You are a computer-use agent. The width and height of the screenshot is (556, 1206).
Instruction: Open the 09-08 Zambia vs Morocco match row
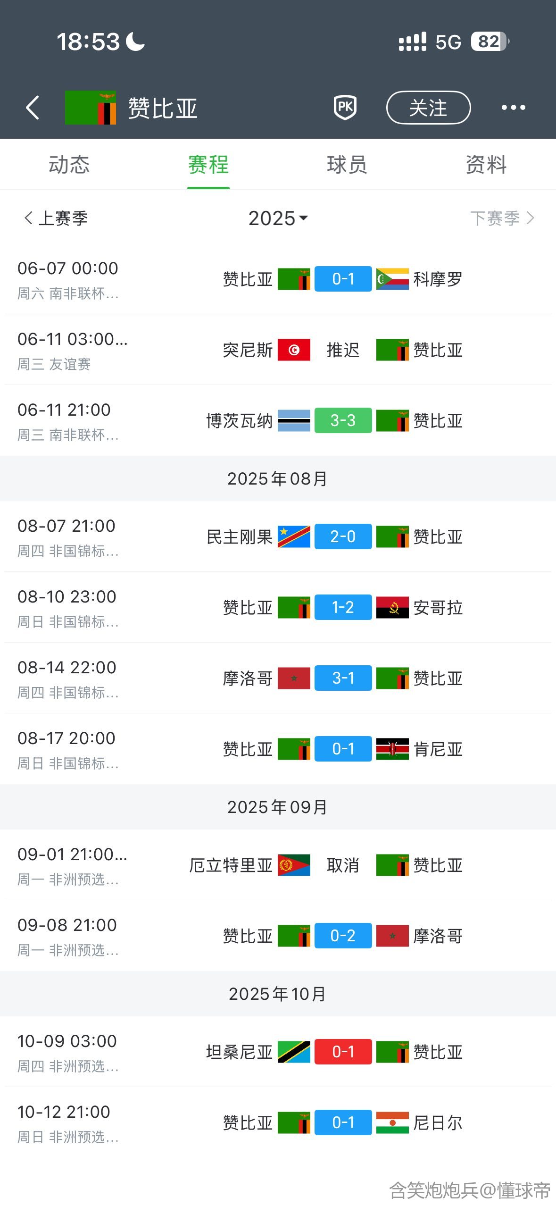278,936
